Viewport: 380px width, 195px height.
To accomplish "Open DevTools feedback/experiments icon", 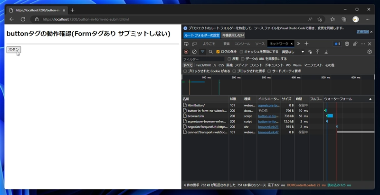I will pyautogui.click(x=355, y=44).
